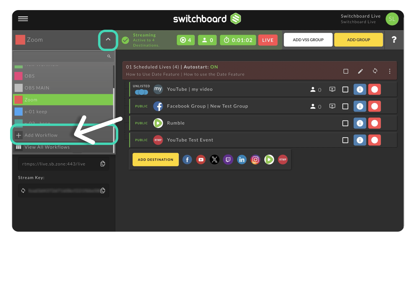
Task: Open the hamburger main menu
Action: 23,19
